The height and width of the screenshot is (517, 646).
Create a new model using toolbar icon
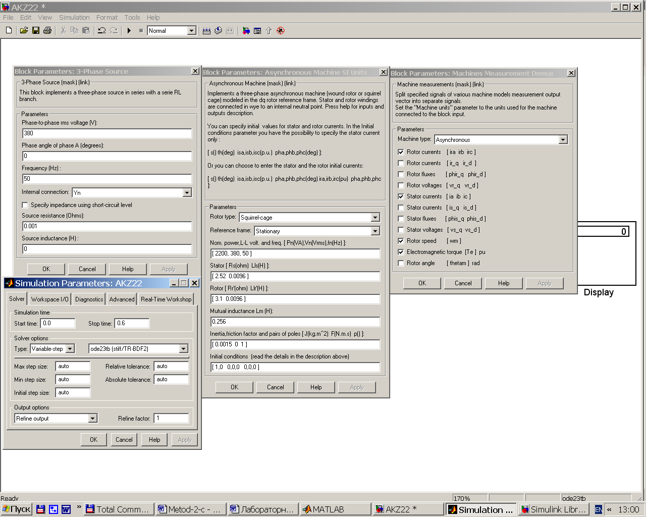click(x=9, y=31)
